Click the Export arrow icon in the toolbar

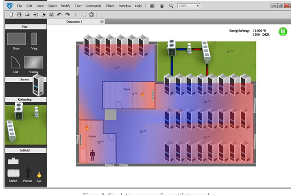[43, 14]
